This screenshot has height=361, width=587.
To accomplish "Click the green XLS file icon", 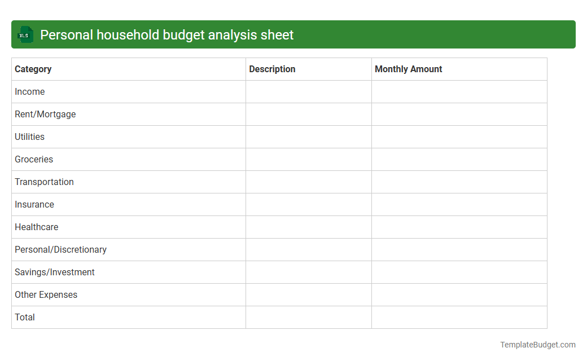I will point(25,34).
